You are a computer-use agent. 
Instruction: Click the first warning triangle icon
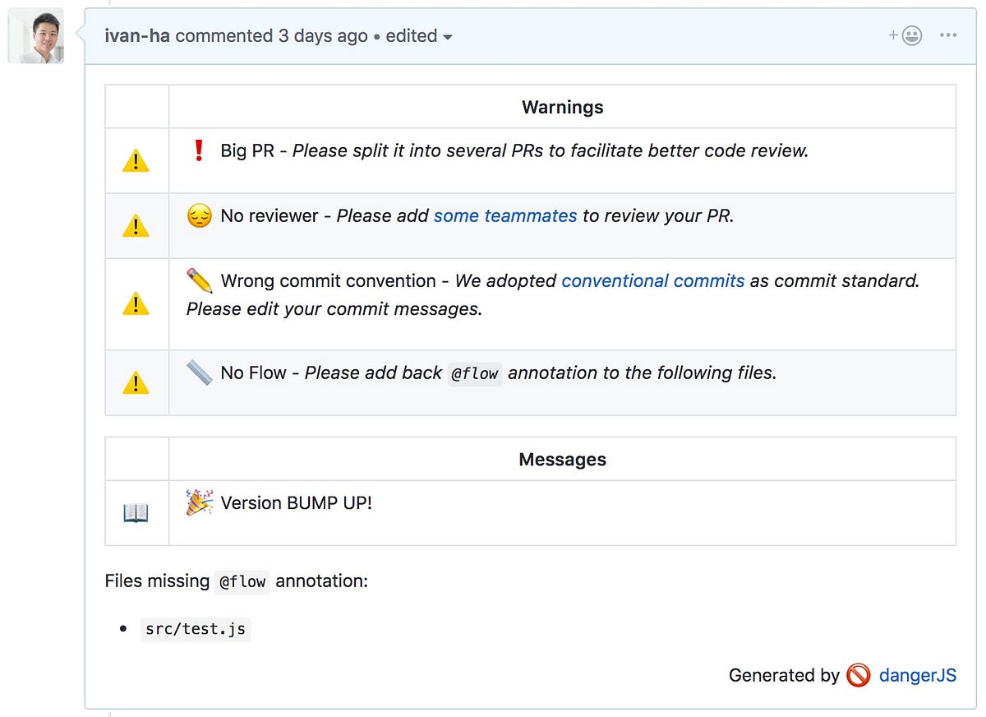click(x=136, y=160)
